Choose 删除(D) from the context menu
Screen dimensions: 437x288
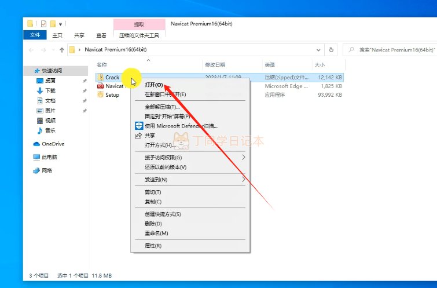pos(153,224)
